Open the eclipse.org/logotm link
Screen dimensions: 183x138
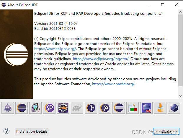coord(101,59)
